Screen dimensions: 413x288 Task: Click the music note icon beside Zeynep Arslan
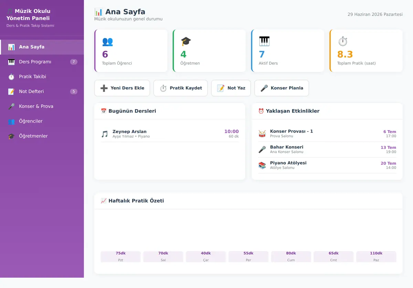click(105, 134)
